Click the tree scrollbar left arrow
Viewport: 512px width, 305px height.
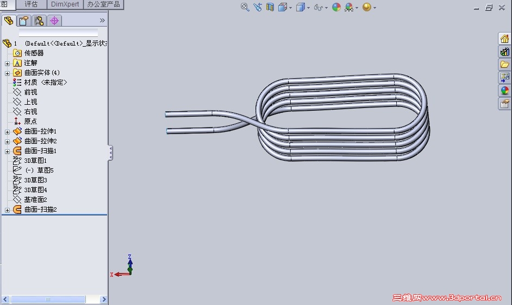(5, 299)
